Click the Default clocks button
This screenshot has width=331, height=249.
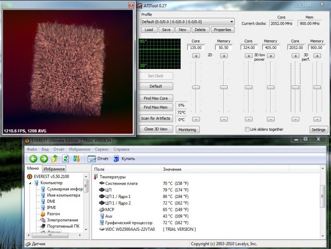coord(156,86)
